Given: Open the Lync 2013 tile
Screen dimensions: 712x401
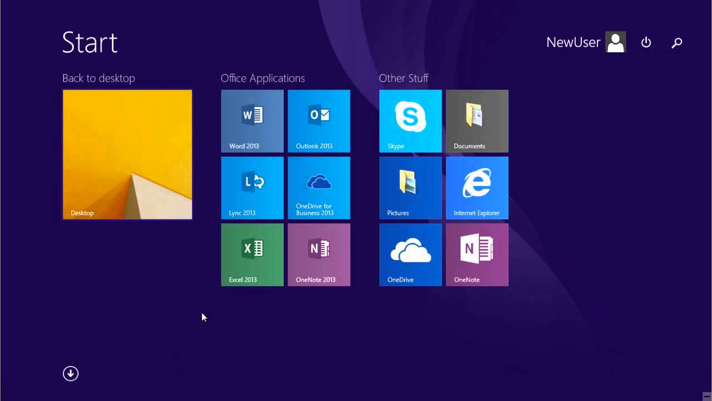Looking at the screenshot, I should coord(252,188).
